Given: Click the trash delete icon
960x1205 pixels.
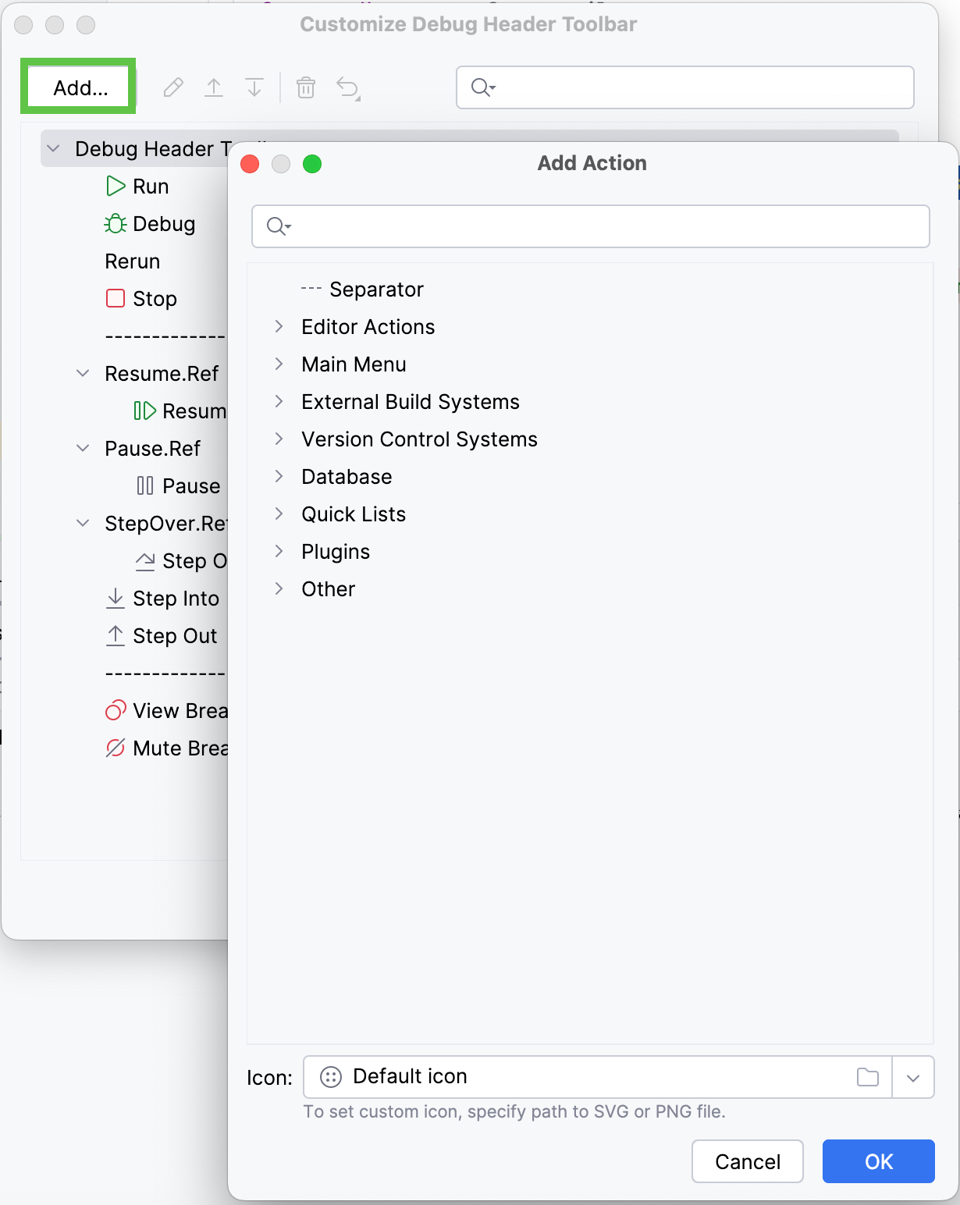Looking at the screenshot, I should click(306, 87).
